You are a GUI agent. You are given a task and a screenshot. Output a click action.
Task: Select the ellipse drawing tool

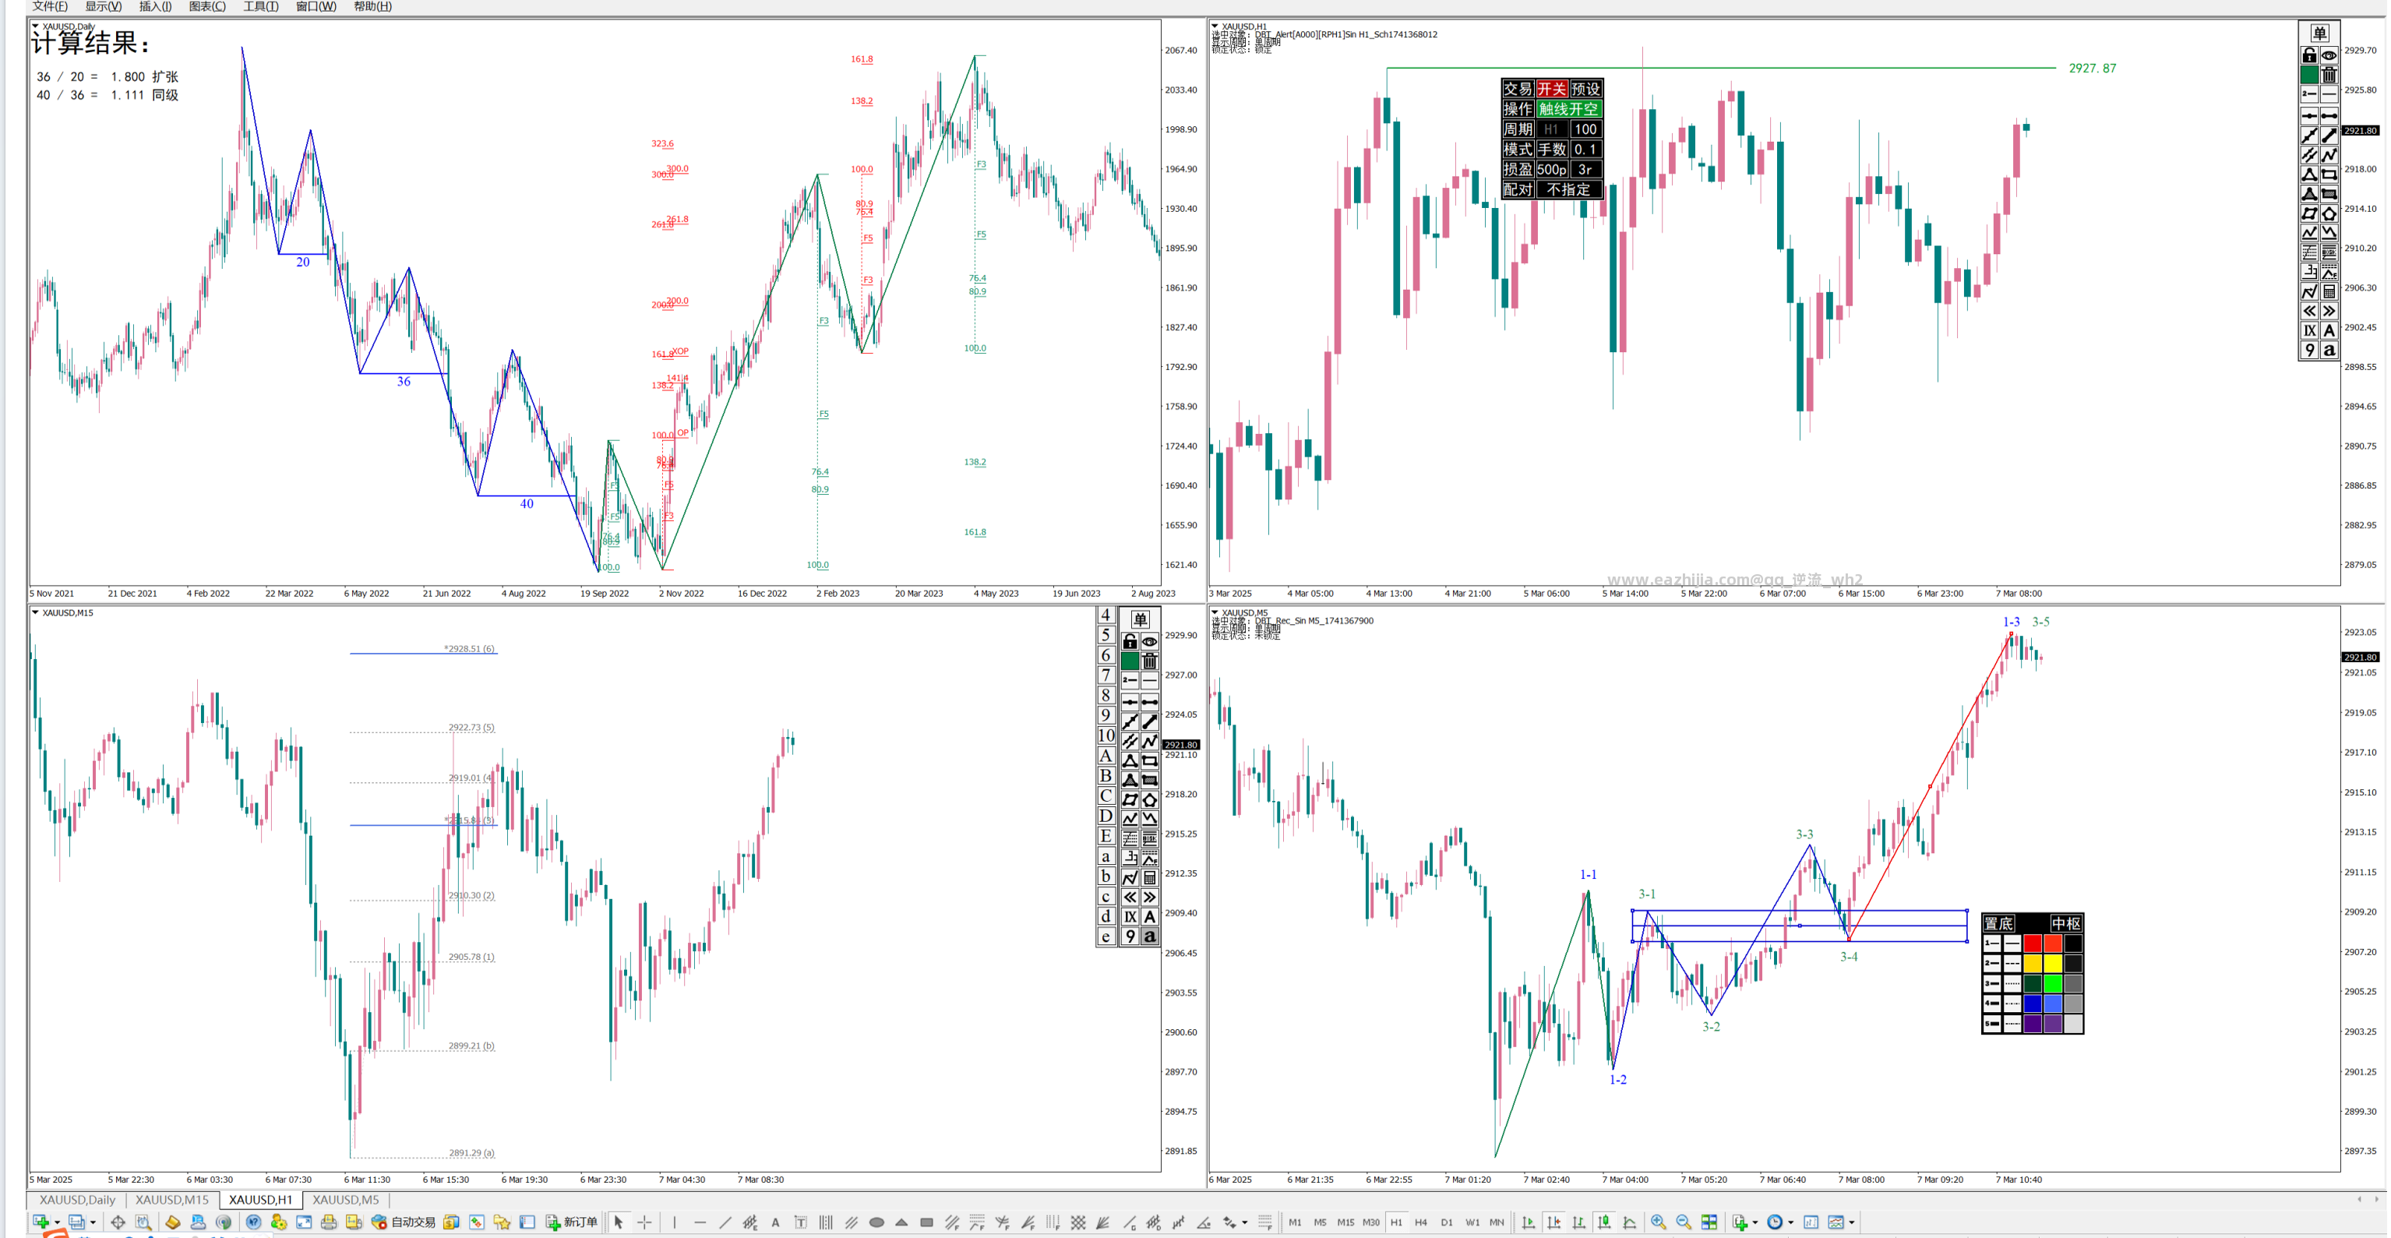point(876,1222)
